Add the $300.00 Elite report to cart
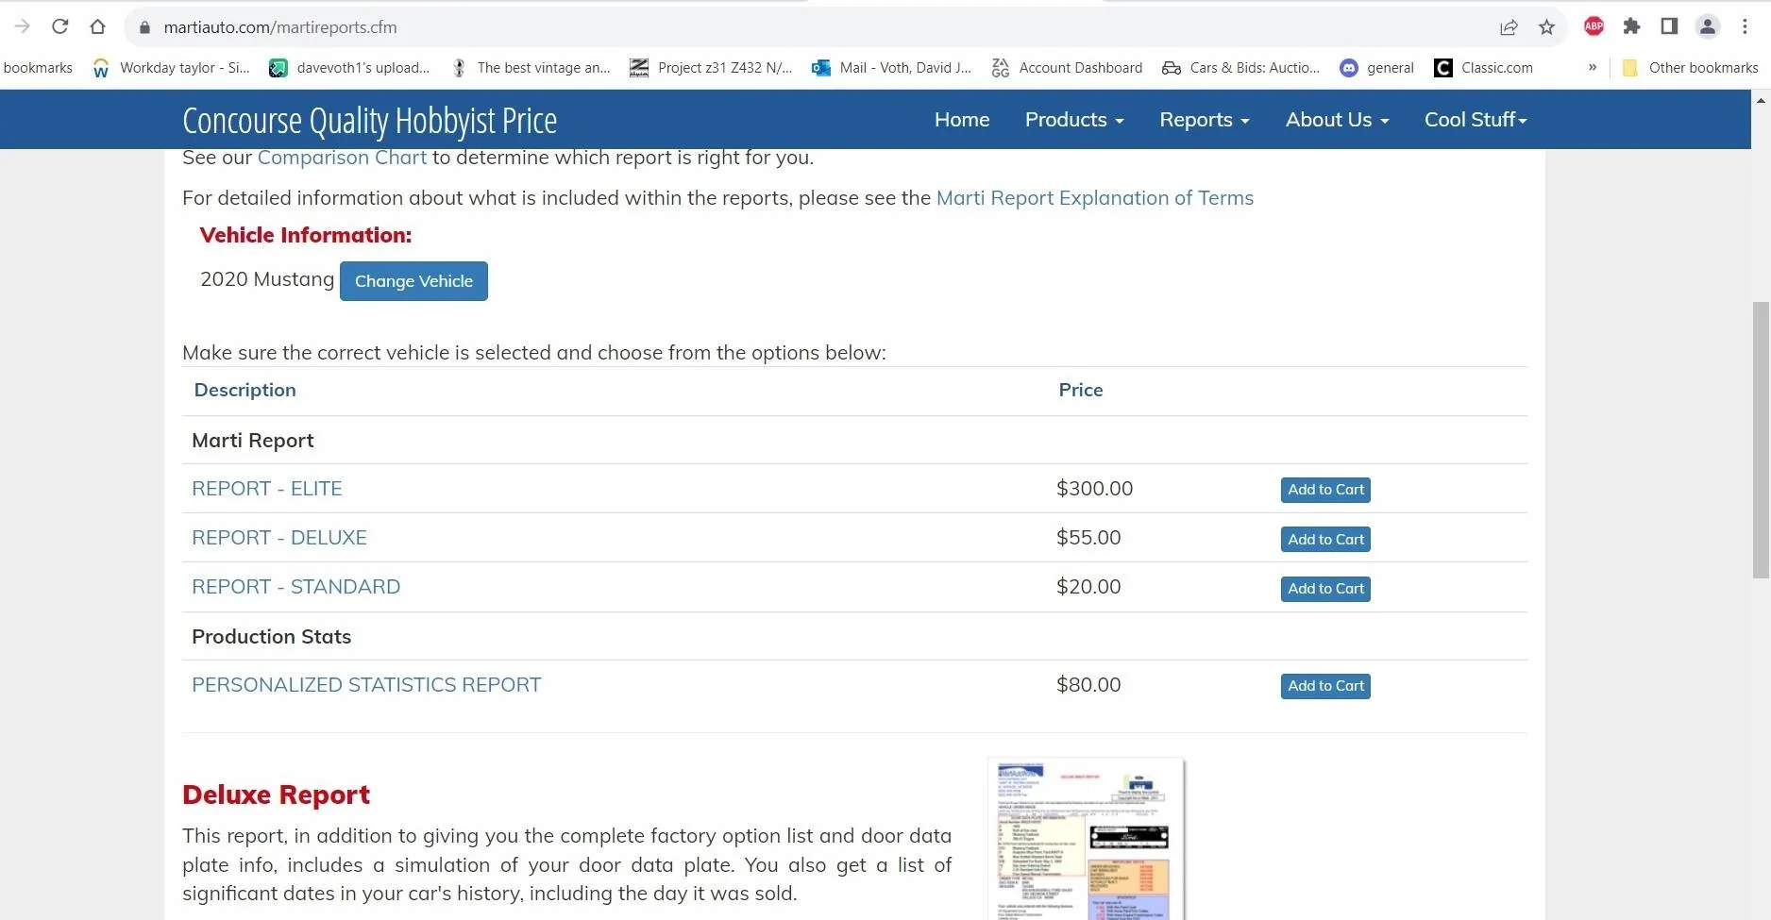The height and width of the screenshot is (920, 1771). (x=1325, y=490)
